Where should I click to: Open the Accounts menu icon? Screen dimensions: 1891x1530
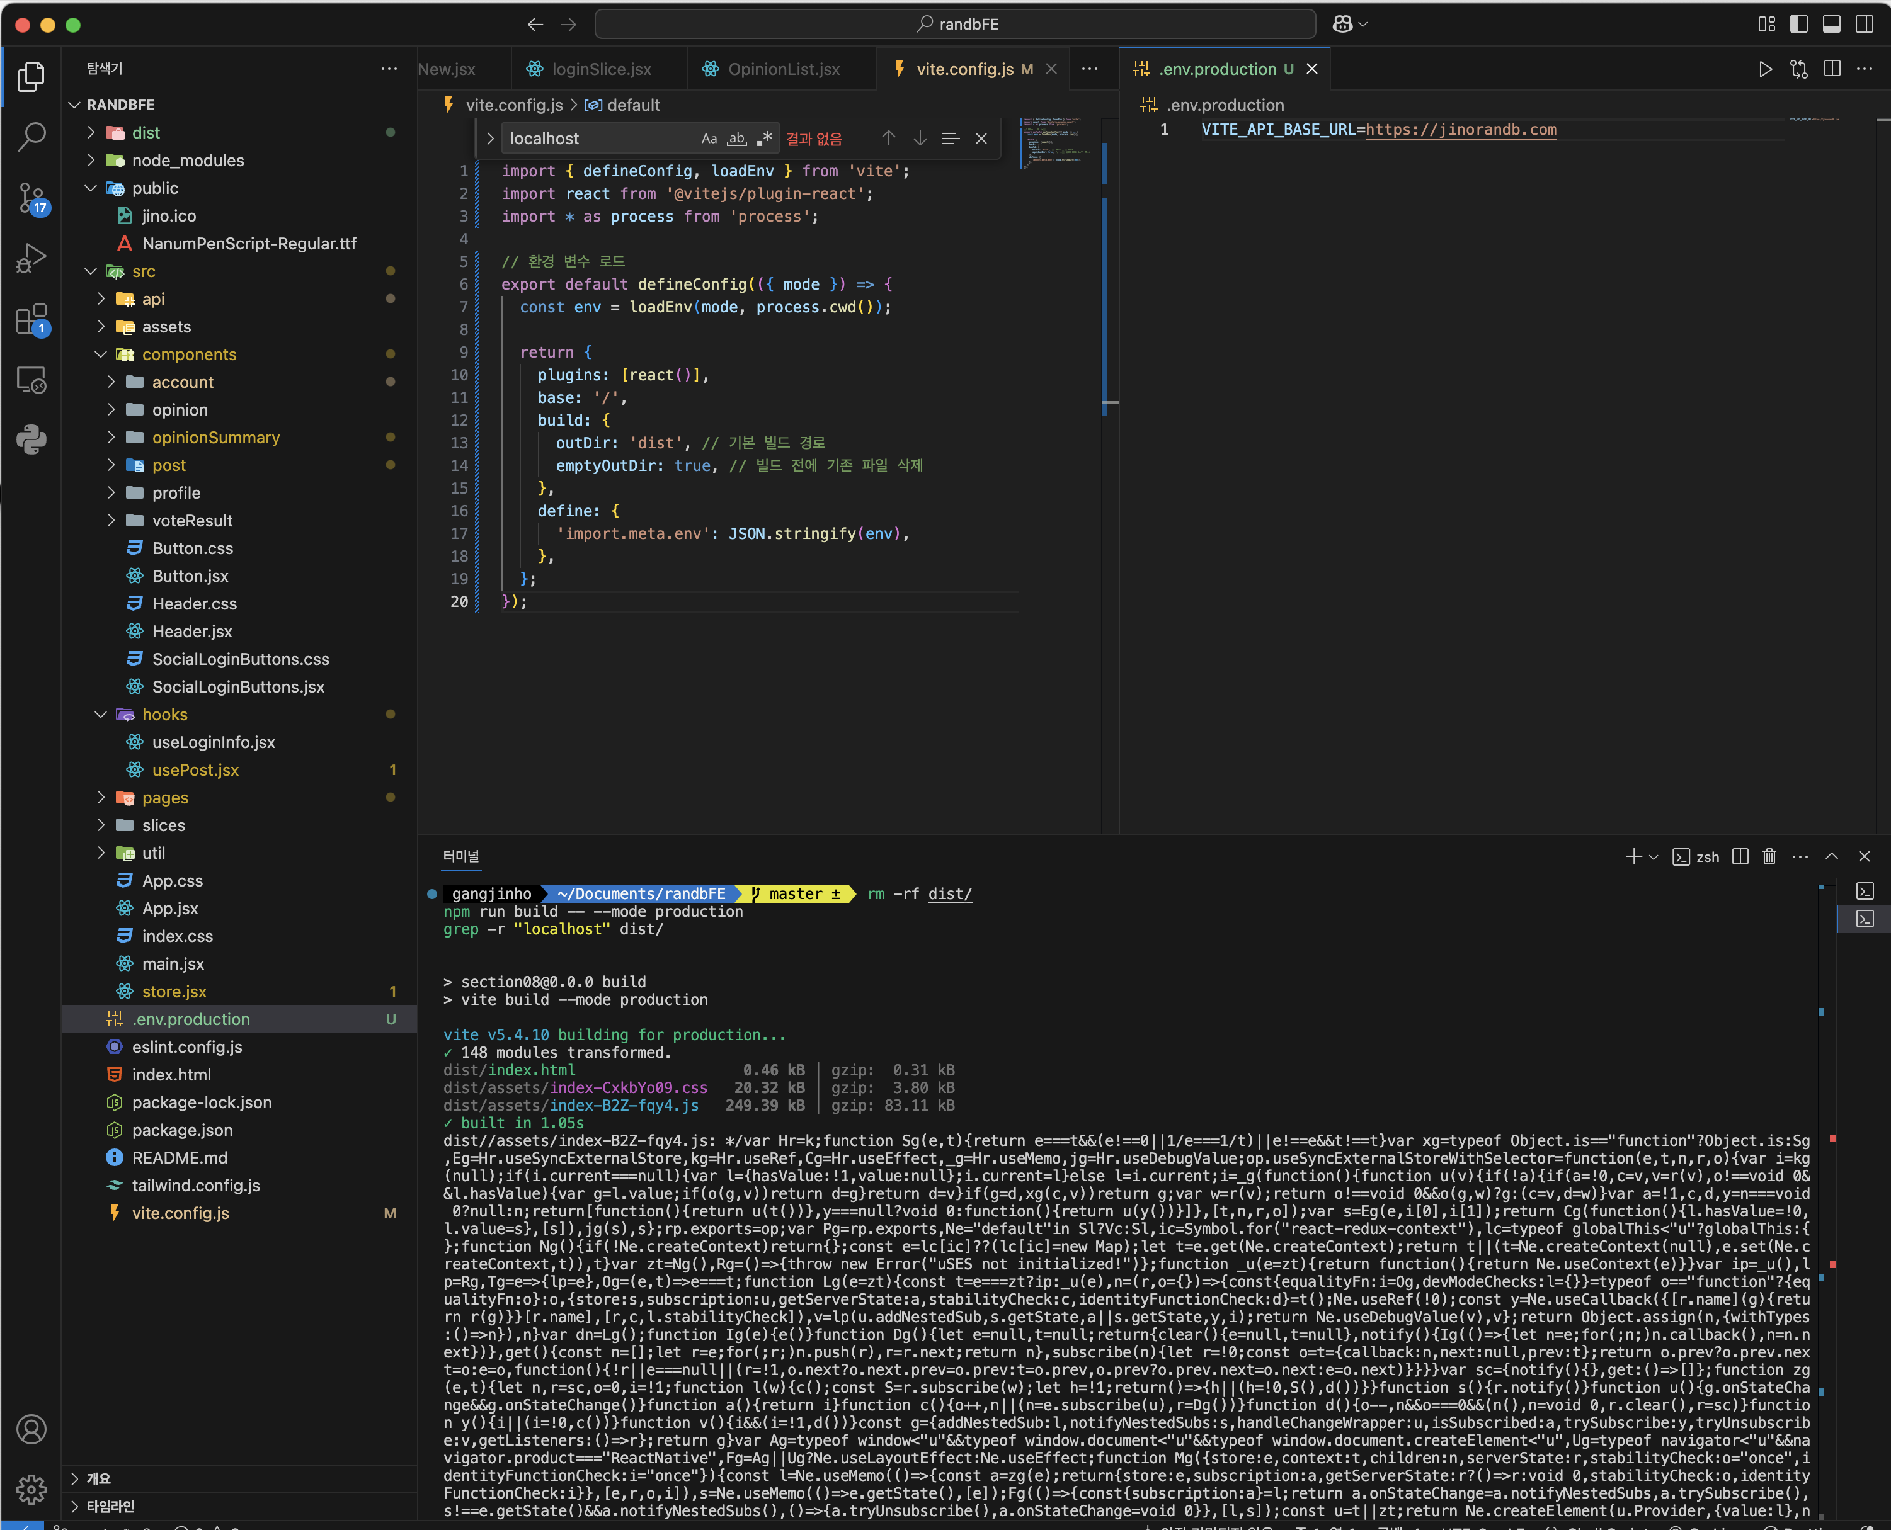31,1429
